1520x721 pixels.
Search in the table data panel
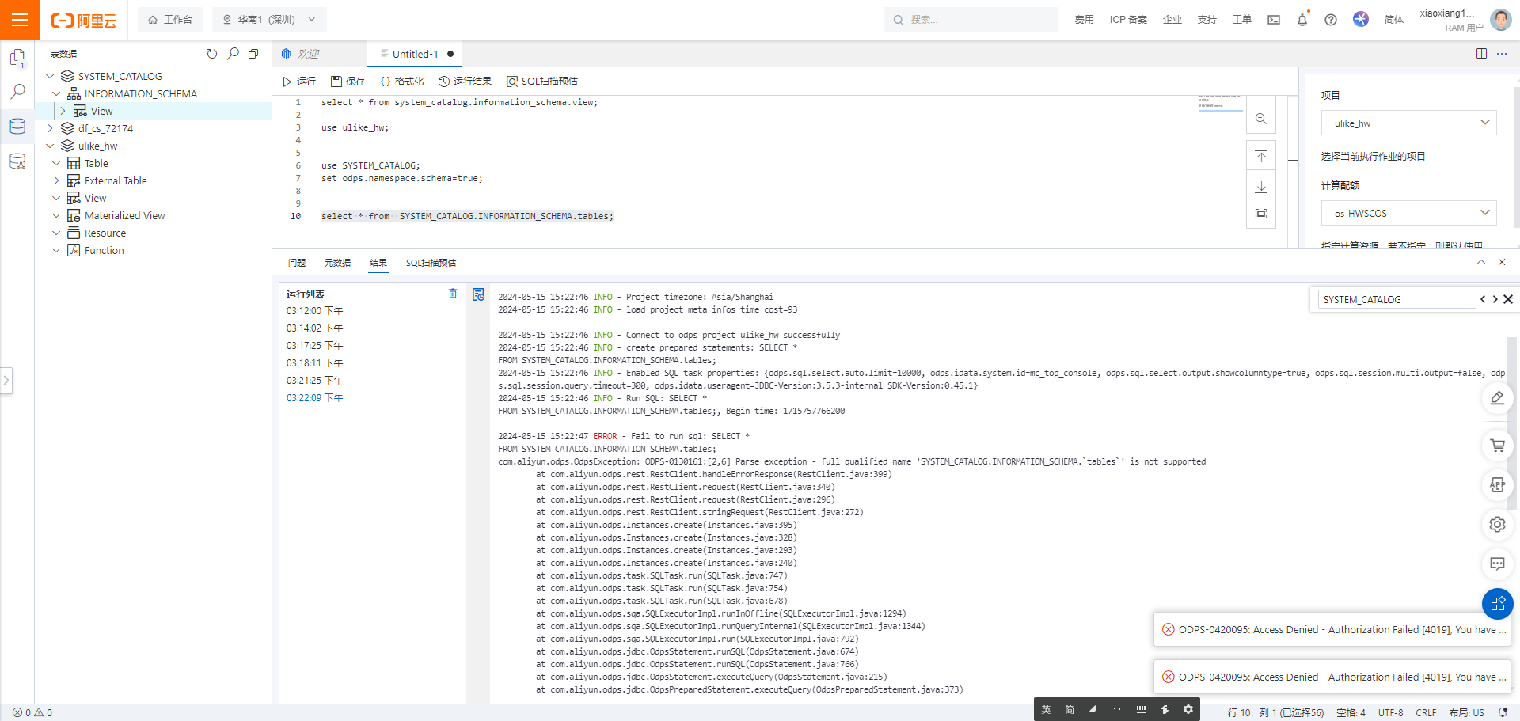[233, 54]
